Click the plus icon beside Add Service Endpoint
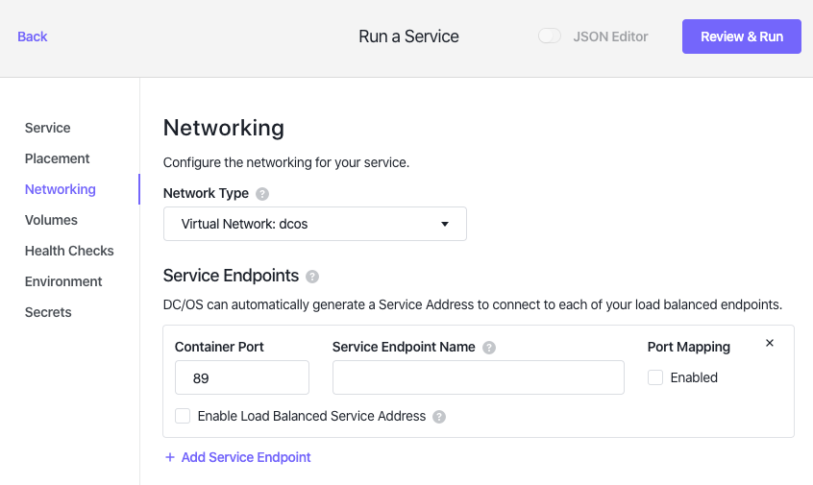Screen dimensions: 813x485 pyautogui.click(x=169, y=457)
